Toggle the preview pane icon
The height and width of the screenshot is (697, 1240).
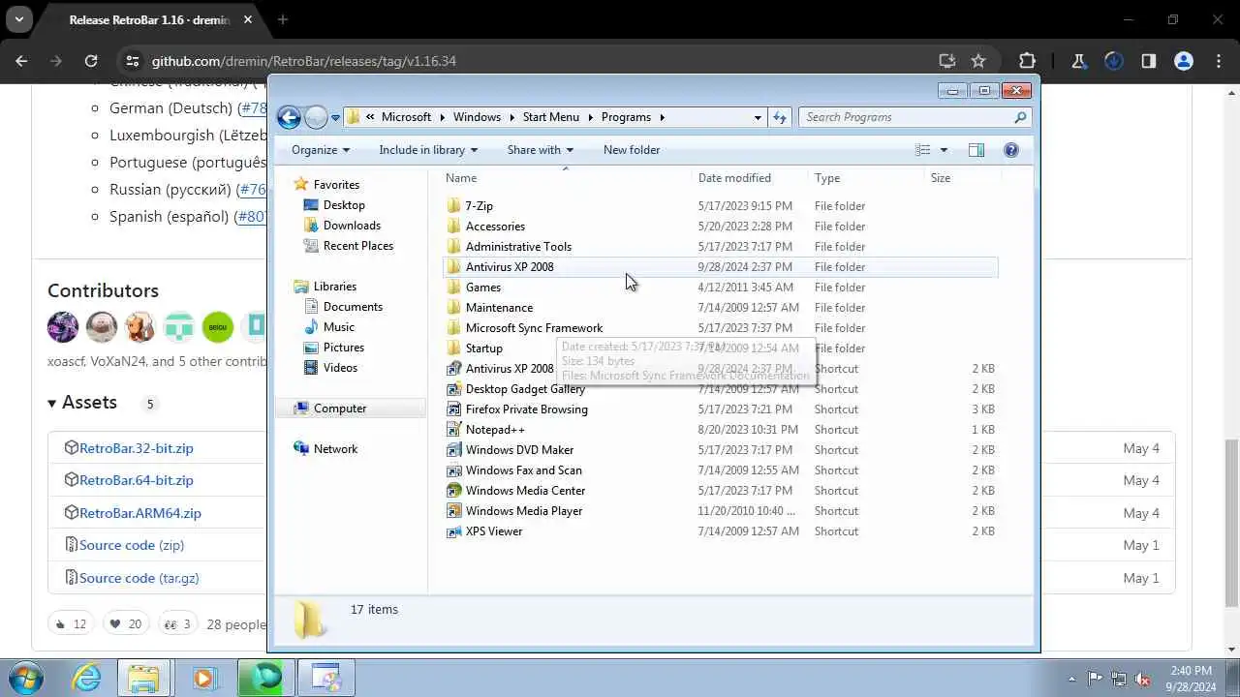click(x=976, y=150)
